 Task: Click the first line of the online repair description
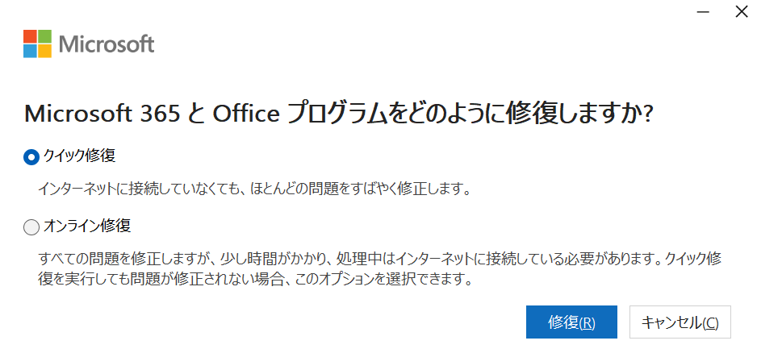click(x=379, y=261)
